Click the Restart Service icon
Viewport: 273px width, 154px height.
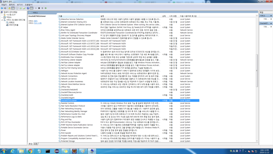pos(45,8)
